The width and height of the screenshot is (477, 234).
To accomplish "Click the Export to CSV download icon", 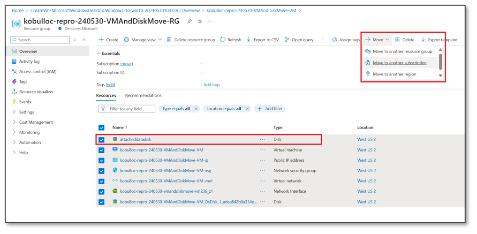I will point(249,39).
